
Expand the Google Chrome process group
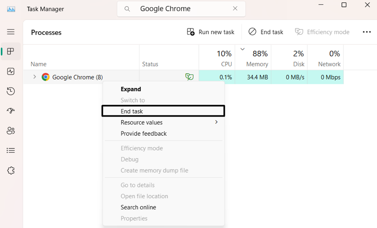click(35, 77)
